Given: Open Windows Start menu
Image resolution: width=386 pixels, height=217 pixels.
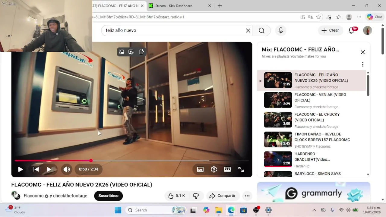Looking at the screenshot, I should (x=118, y=210).
